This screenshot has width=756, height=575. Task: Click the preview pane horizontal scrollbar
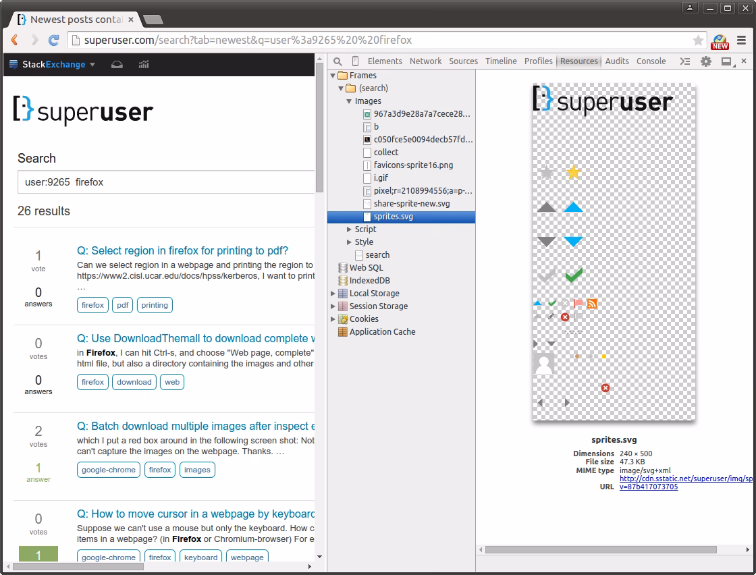601,549
